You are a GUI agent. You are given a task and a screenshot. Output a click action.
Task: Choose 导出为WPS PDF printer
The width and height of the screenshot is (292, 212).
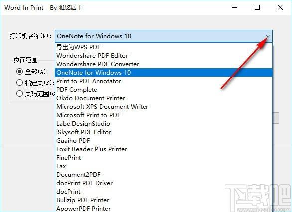click(164, 47)
